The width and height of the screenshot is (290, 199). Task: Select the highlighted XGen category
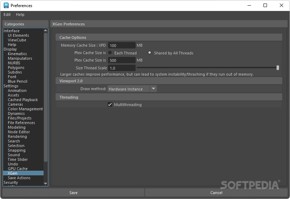pyautogui.click(x=23, y=173)
